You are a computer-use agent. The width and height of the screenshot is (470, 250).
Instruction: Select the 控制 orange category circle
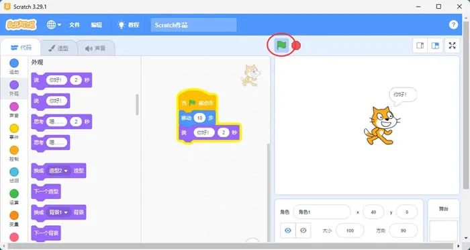coord(14,150)
